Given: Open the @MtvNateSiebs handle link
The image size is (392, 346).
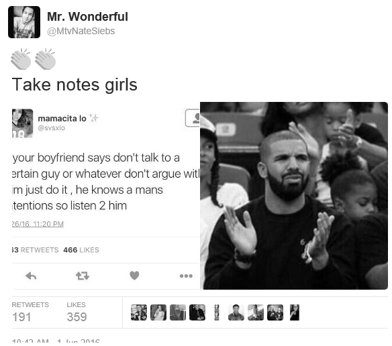Looking at the screenshot, I should pos(81,31).
